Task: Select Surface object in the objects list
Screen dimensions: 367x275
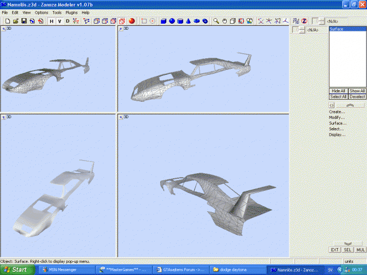Action: point(337,29)
